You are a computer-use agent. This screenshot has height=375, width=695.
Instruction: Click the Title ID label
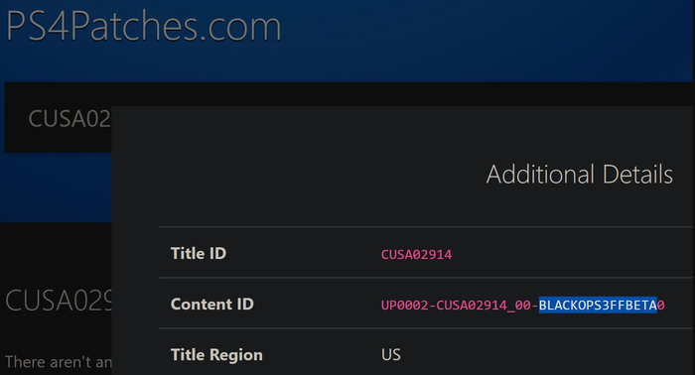tap(199, 253)
